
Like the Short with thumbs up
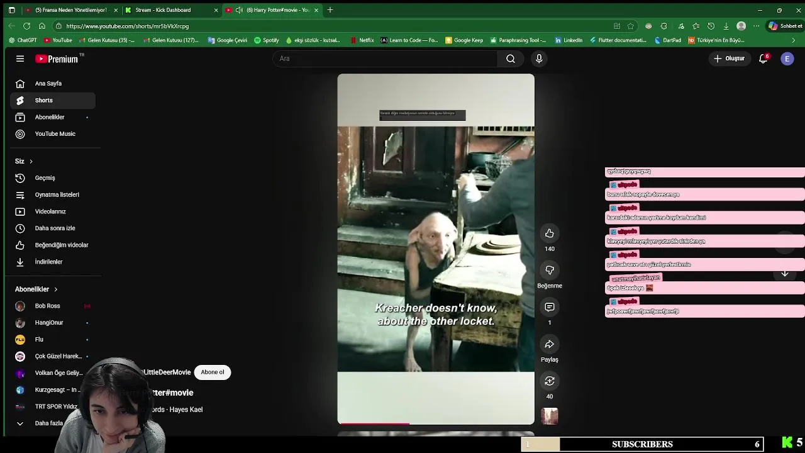(550, 233)
